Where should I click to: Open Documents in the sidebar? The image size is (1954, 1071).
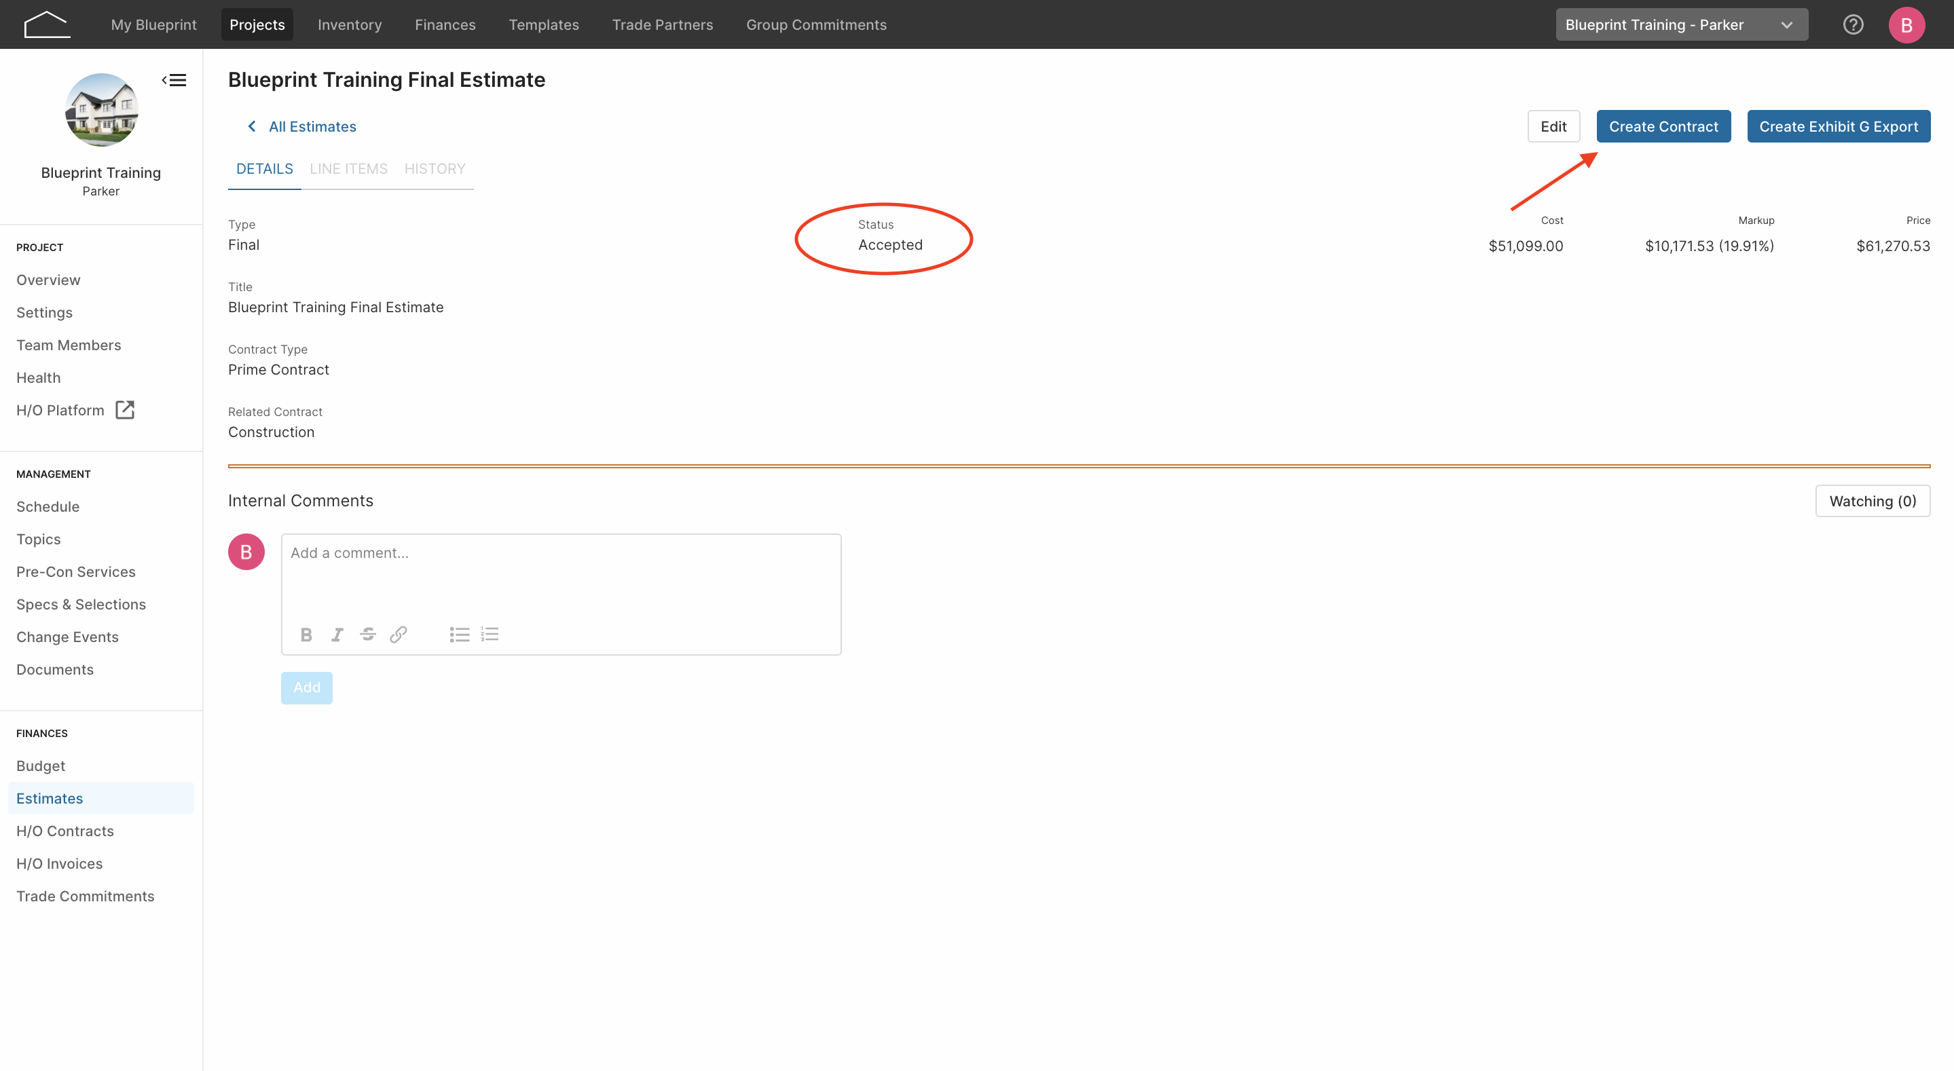coord(56,670)
